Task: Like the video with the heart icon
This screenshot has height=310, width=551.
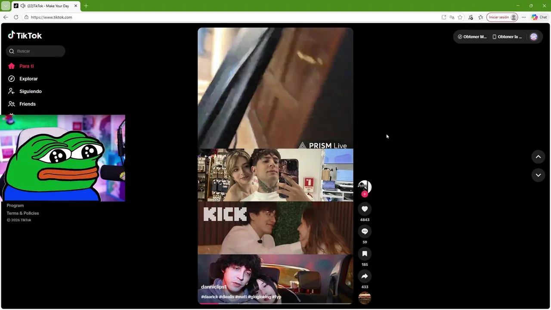Action: pos(365,209)
